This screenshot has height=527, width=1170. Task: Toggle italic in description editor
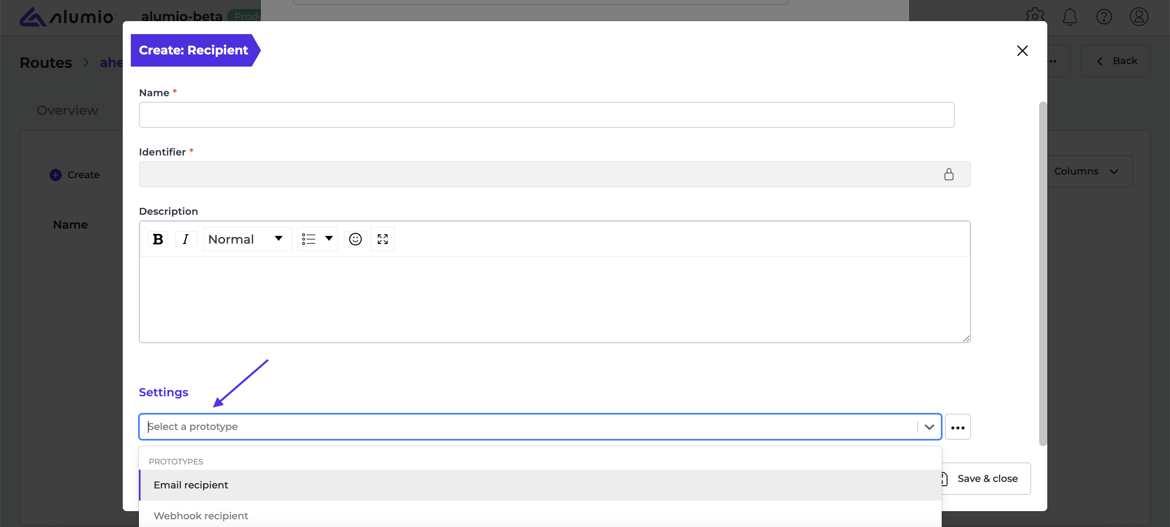tap(185, 239)
